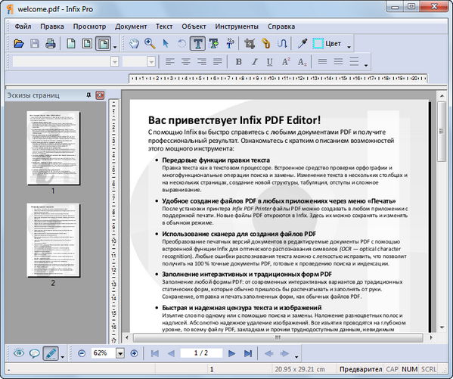453x379 pixels.
Task: Open the Документ menu
Action: pyautogui.click(x=131, y=26)
